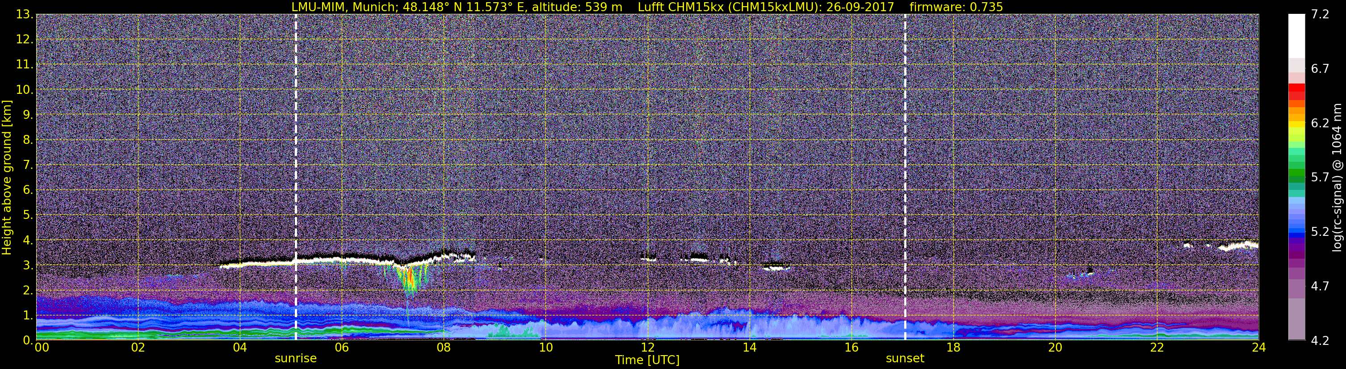Click the '1.' height axis tick label
The width and height of the screenshot is (1346, 369).
click(x=28, y=315)
